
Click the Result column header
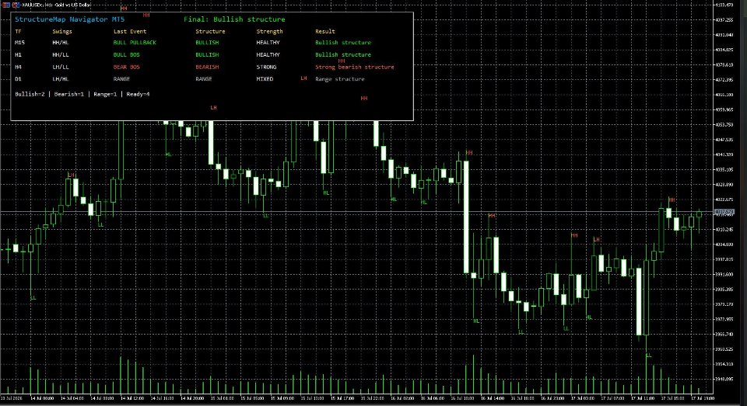[325, 31]
